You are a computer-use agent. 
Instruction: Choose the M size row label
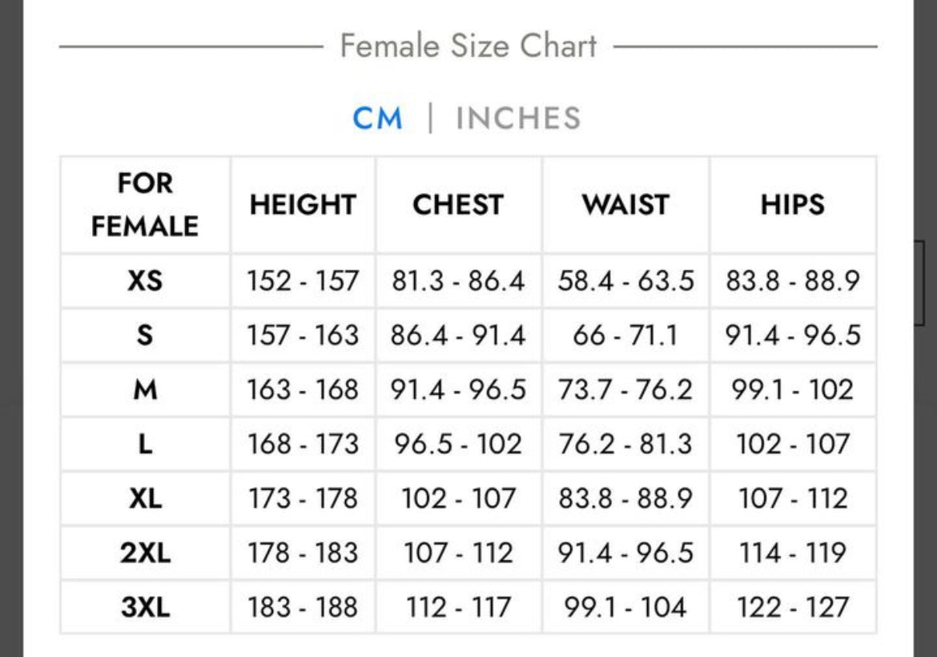145,390
